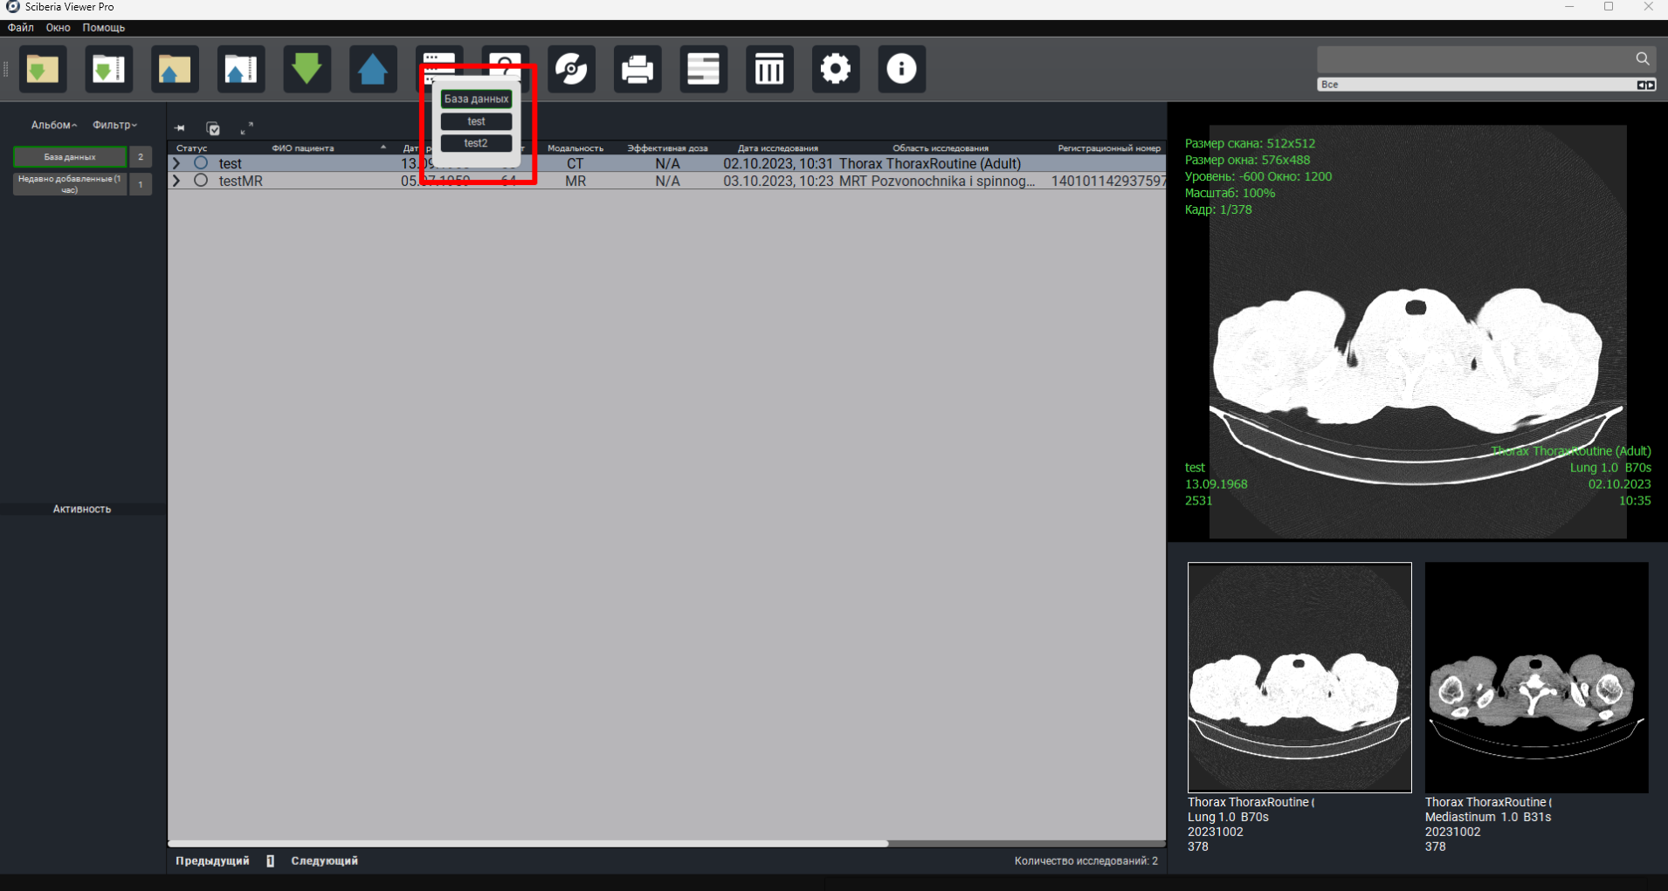Select Mediastinum 1.0 B31s series thumbnail
1668x891 pixels.
pos(1536,677)
